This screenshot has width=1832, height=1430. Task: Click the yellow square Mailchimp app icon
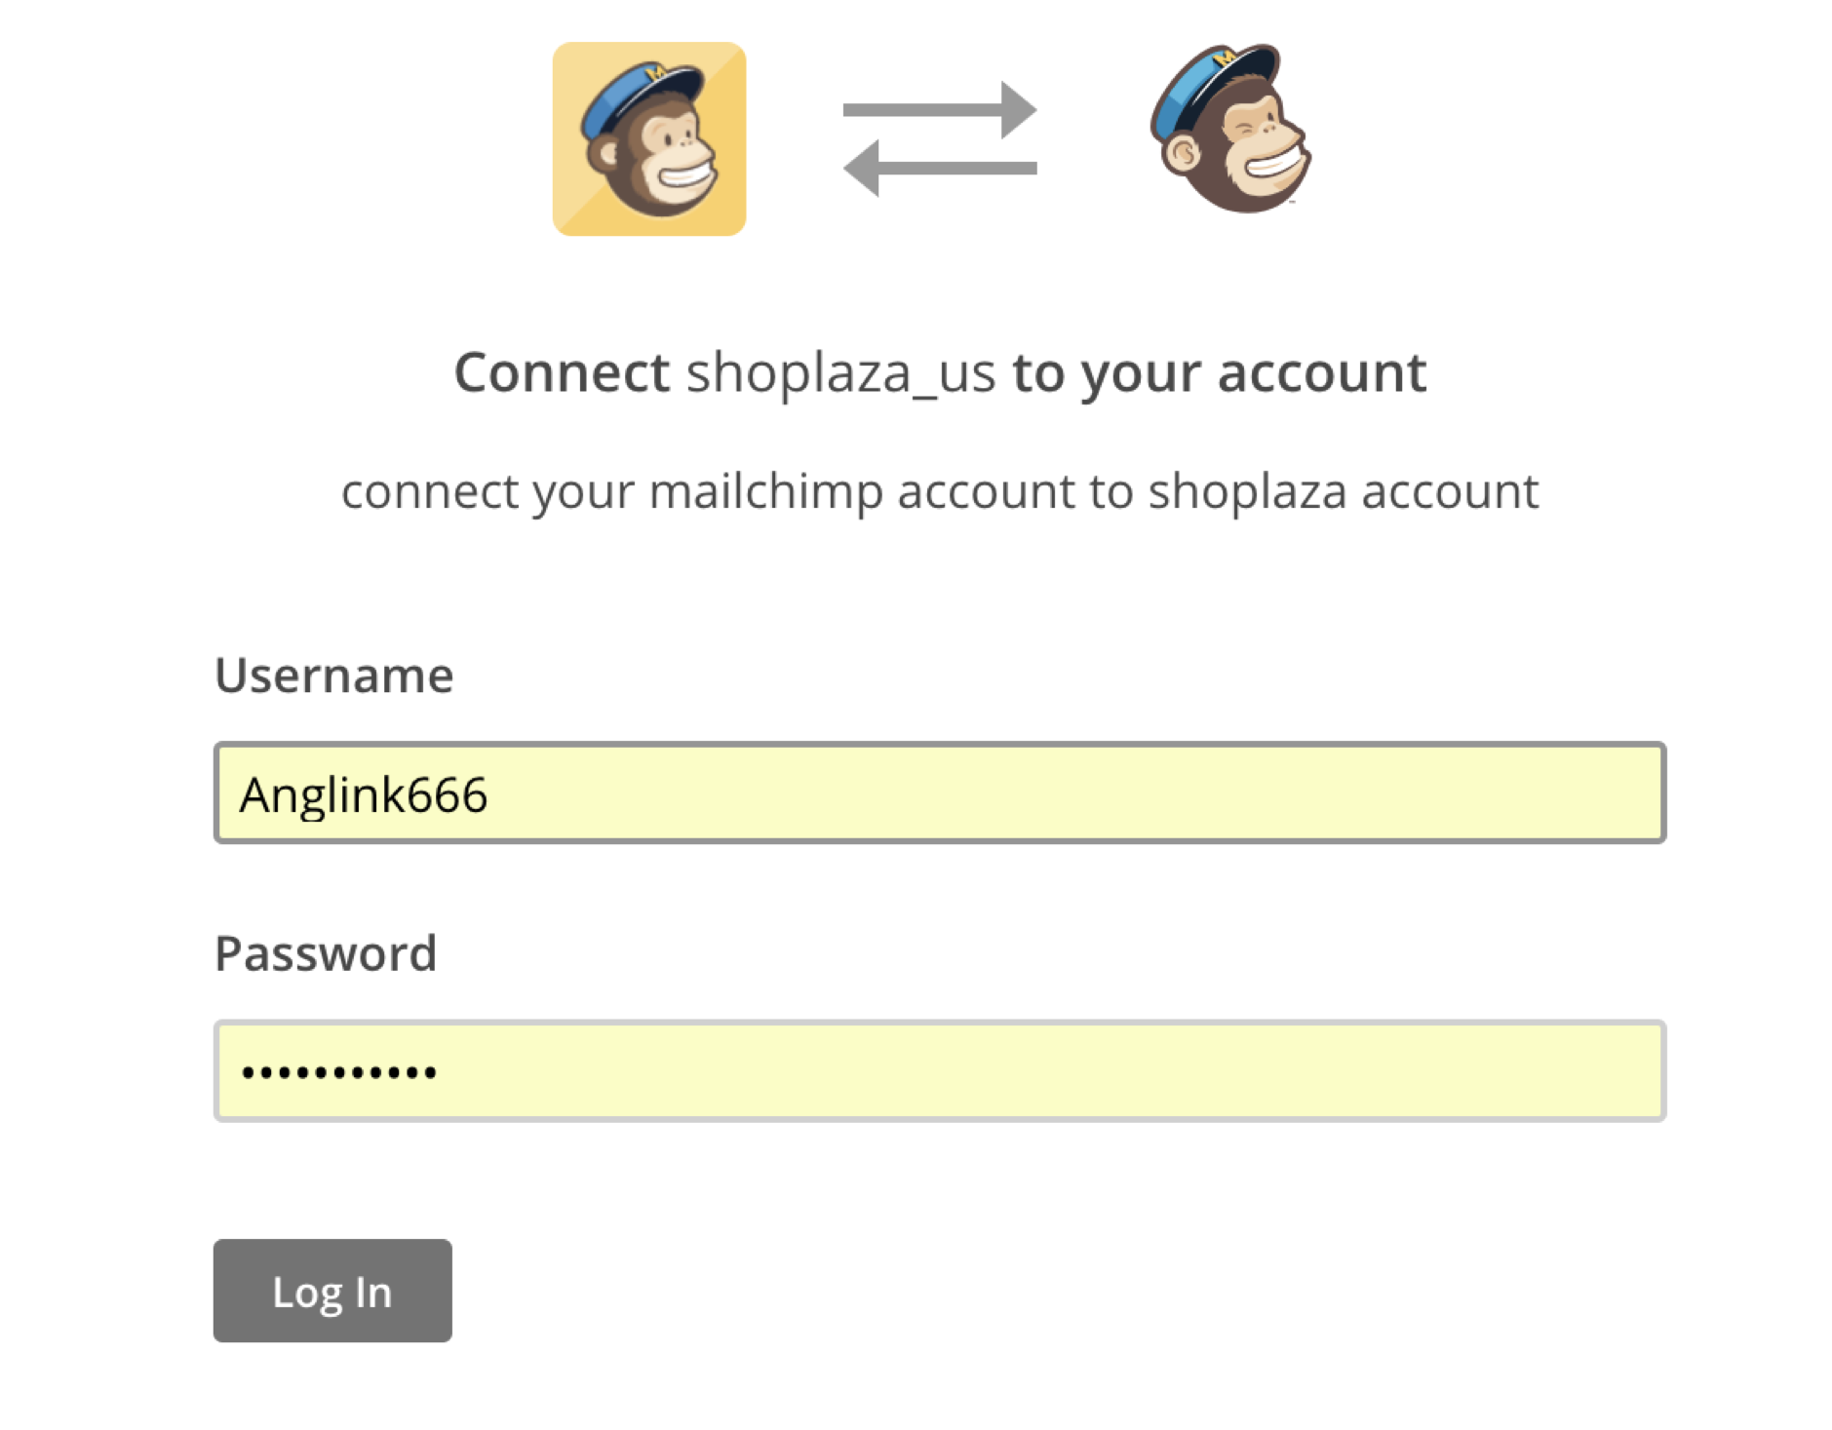(x=649, y=138)
